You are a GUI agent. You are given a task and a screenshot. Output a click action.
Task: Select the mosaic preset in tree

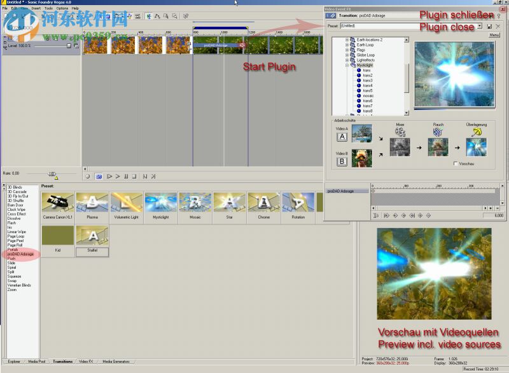click(x=368, y=96)
